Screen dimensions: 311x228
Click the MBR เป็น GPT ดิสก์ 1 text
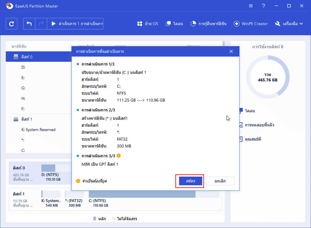tap(100, 164)
